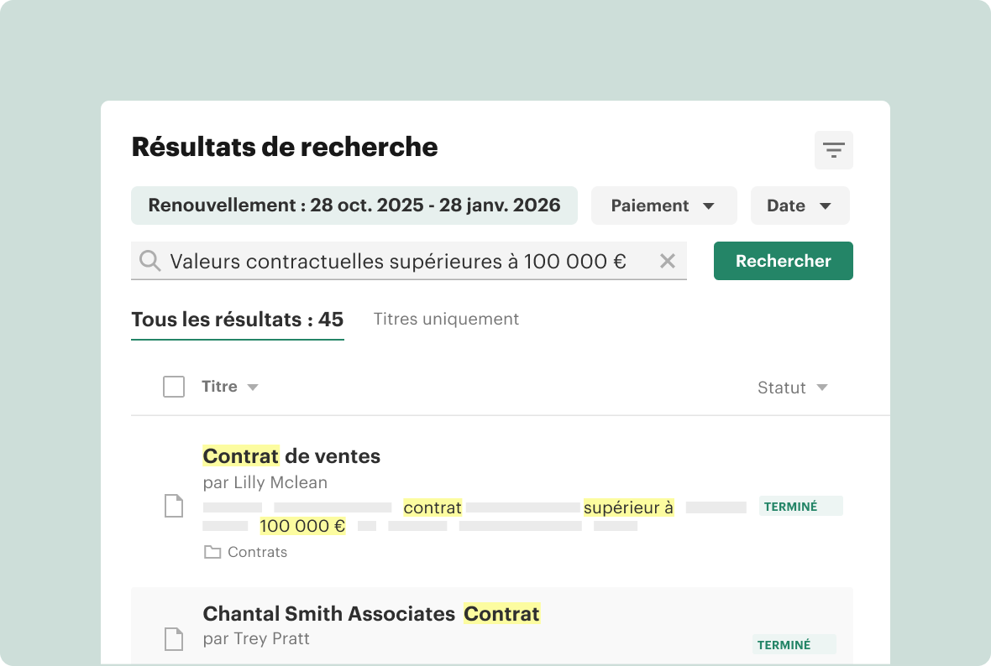
Task: Click into the search input field
Action: (409, 261)
